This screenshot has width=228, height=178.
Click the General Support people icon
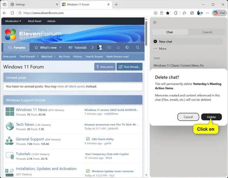click(9, 141)
